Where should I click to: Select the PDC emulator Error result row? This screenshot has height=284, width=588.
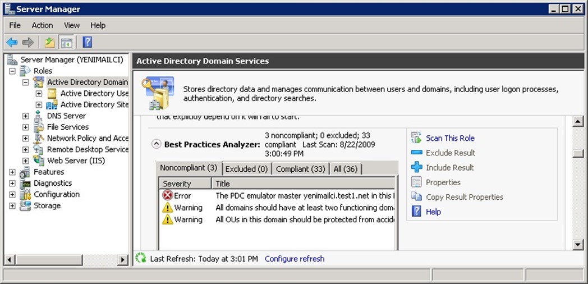pos(278,196)
